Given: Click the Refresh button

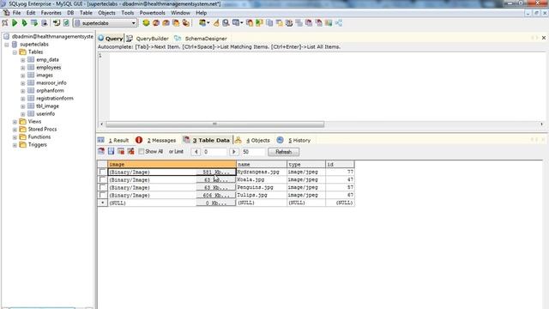Looking at the screenshot, I should coord(283,152).
